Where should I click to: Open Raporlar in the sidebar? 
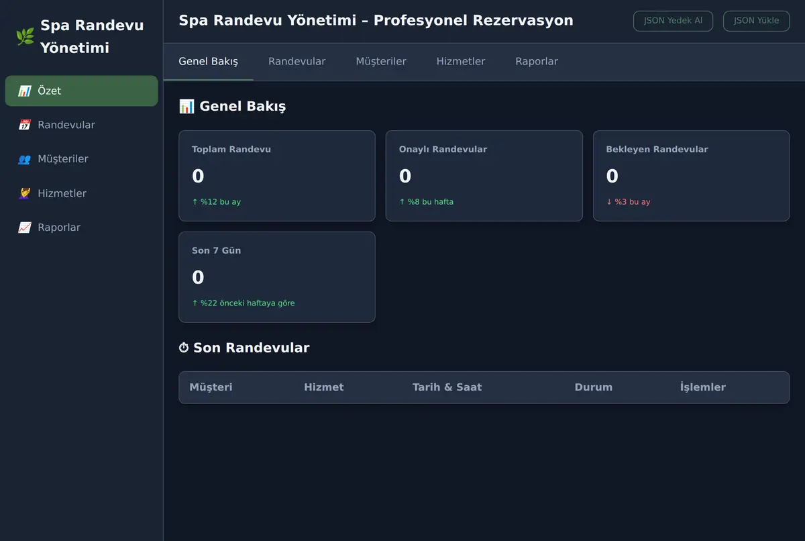click(x=81, y=228)
